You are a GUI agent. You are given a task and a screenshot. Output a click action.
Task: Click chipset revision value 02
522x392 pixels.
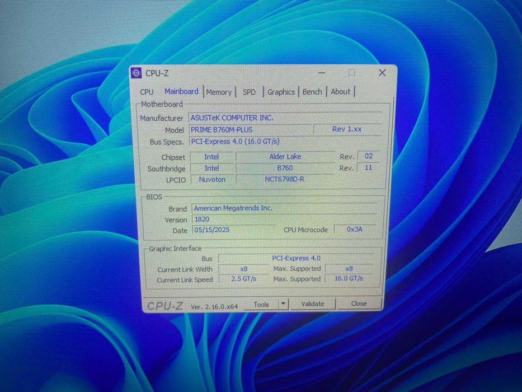tap(368, 156)
